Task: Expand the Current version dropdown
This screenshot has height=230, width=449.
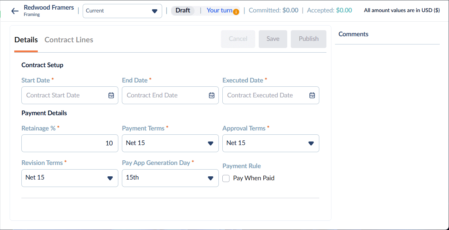Action: coord(122,11)
